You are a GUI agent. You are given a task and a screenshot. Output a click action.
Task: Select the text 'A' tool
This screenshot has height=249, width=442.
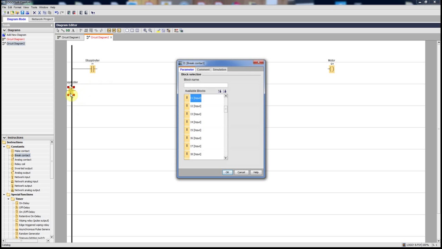(x=73, y=30)
